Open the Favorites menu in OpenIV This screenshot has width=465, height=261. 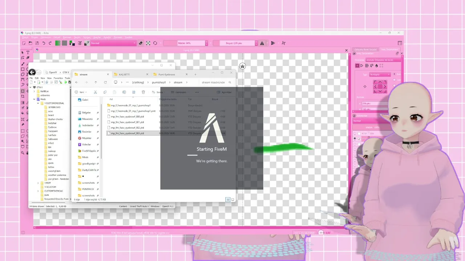click(58, 78)
